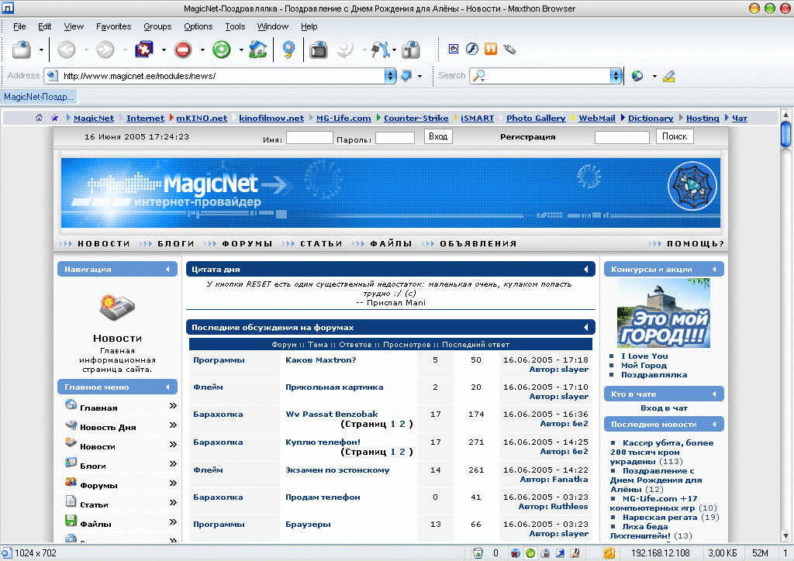Click the orange plugin icon in toolbar
The image size is (794, 561).
tap(491, 49)
